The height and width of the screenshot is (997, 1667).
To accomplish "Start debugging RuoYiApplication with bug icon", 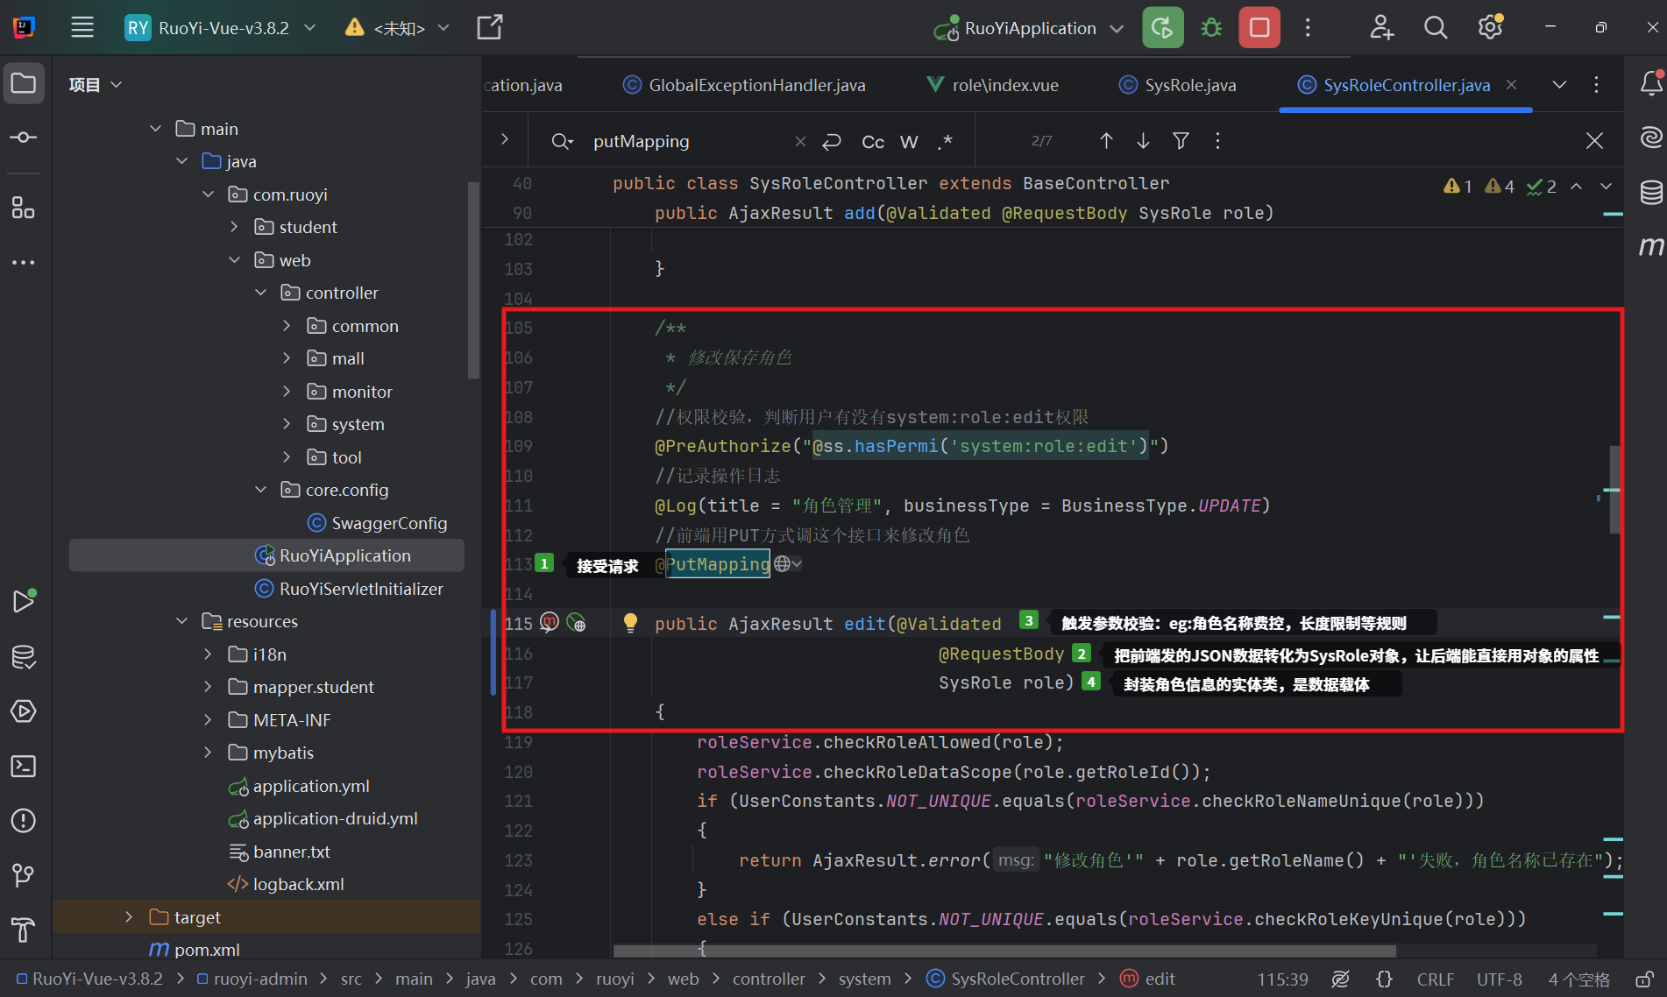I will tap(1211, 27).
